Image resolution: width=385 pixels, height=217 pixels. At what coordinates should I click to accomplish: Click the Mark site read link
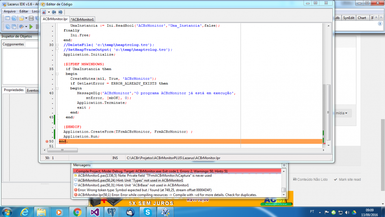347,179
